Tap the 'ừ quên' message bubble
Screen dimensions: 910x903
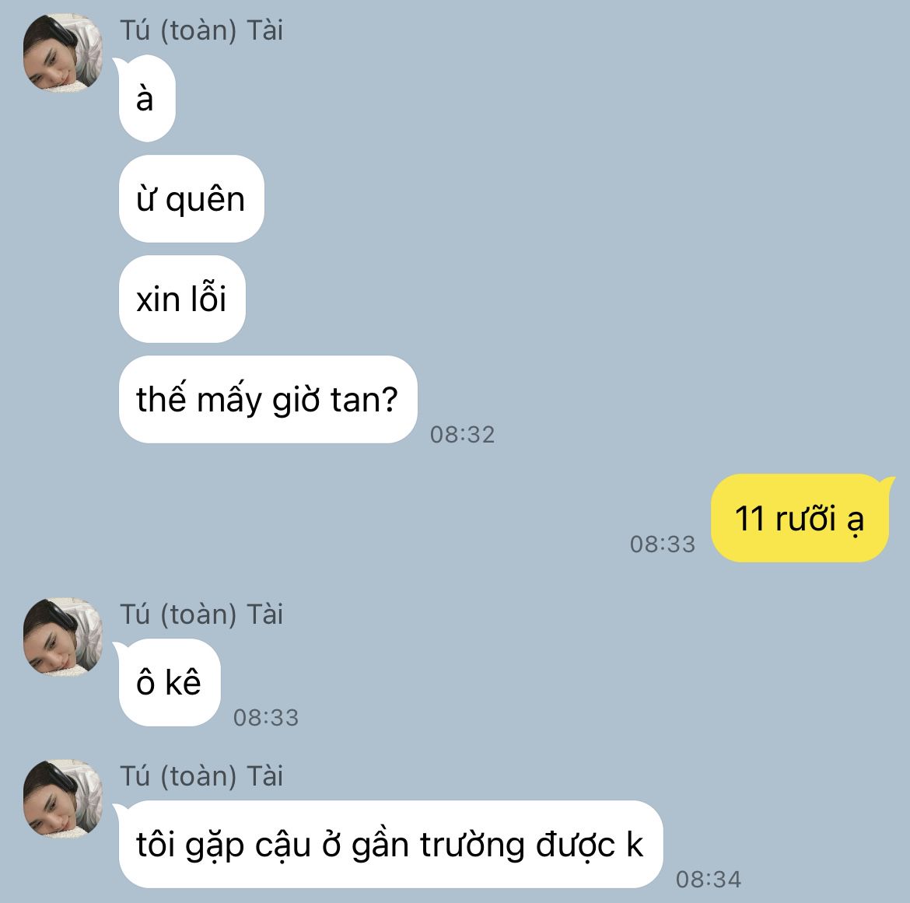191,198
